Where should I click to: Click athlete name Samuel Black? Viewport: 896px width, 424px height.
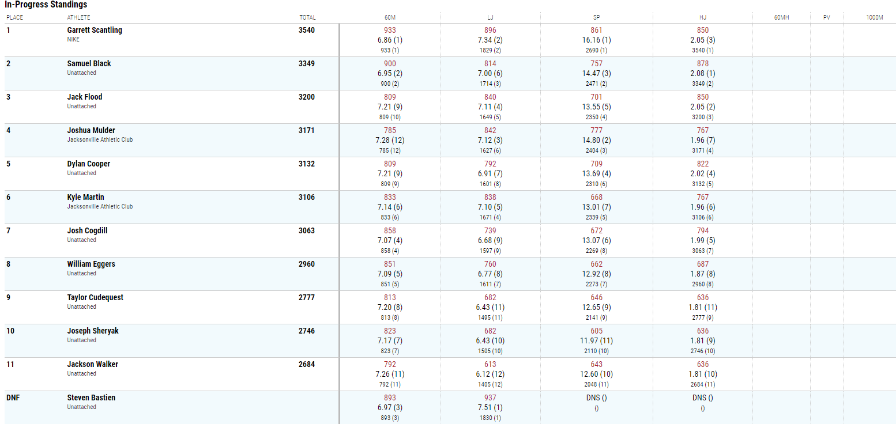pos(89,63)
